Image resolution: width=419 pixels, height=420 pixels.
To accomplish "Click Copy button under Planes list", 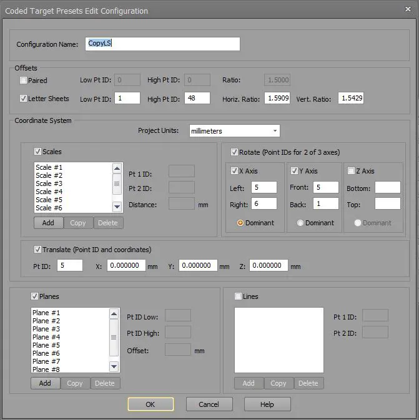I will click(75, 383).
